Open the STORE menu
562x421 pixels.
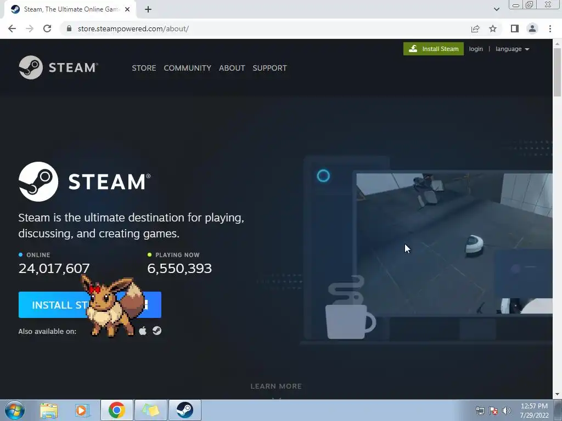tap(144, 68)
